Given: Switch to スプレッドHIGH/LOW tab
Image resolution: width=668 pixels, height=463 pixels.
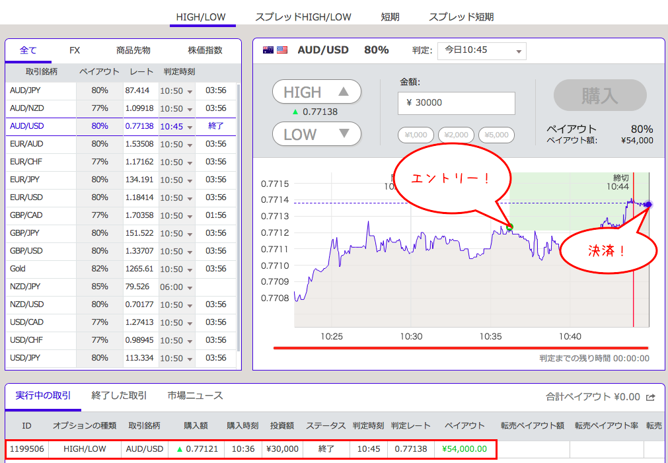Looking at the screenshot, I should (303, 17).
